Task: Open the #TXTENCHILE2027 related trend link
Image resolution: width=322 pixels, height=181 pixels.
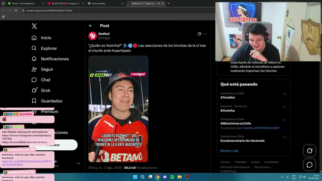Action: tap(267, 128)
